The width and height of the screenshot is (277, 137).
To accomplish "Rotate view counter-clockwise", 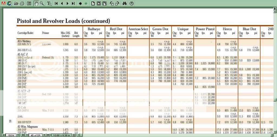I will 112,3.
